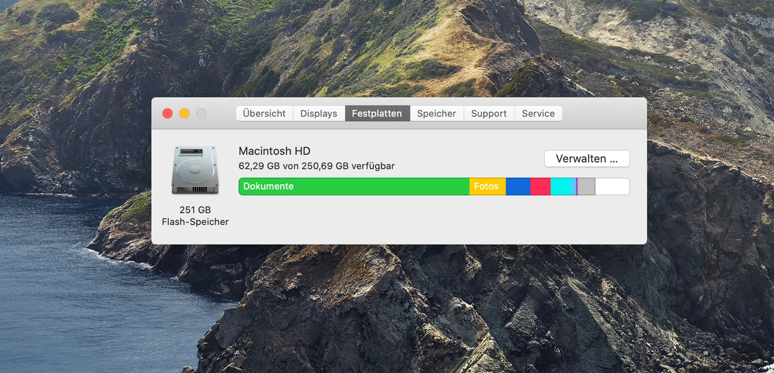Click the red segment in storage bar
This screenshot has height=373, width=774.
click(x=540, y=186)
